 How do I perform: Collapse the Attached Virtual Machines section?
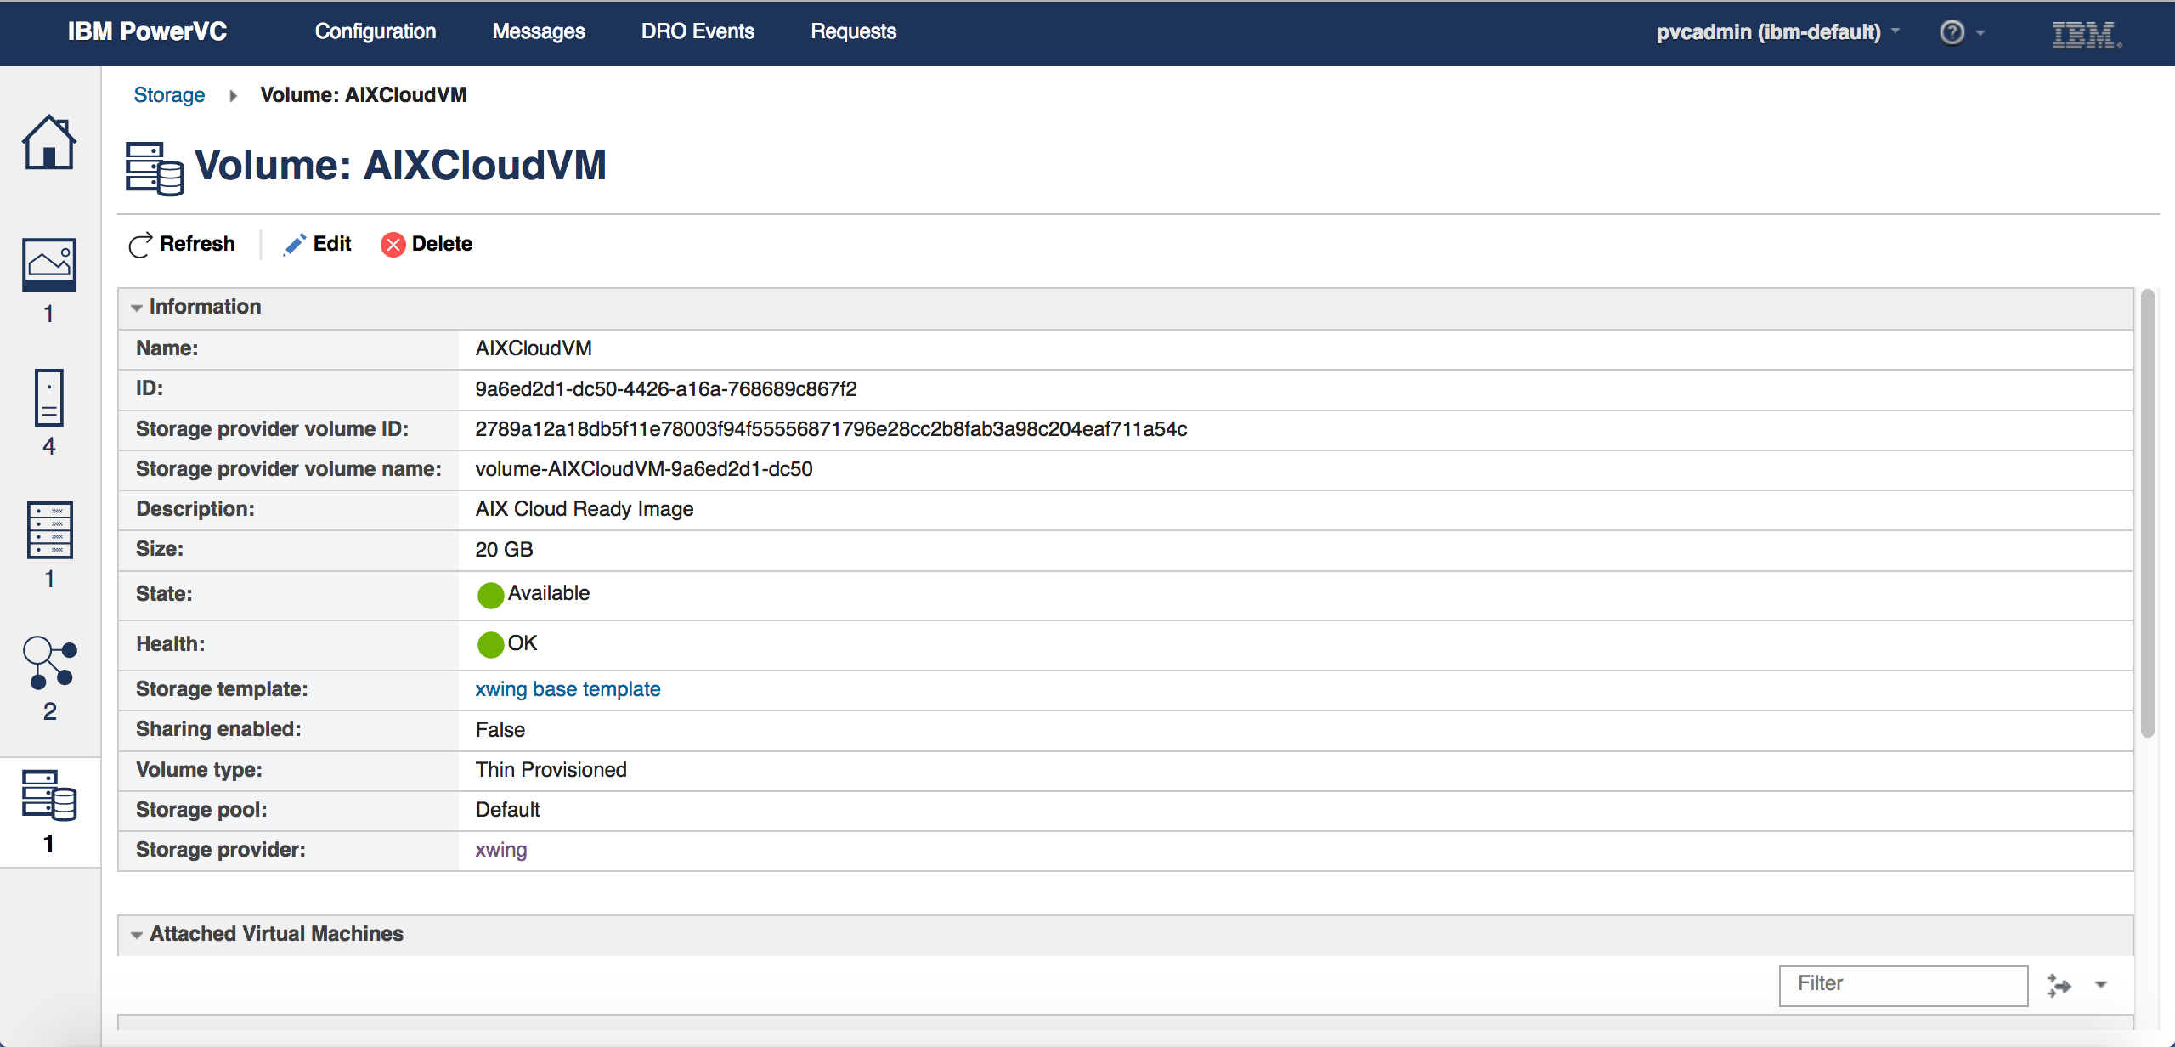point(136,935)
